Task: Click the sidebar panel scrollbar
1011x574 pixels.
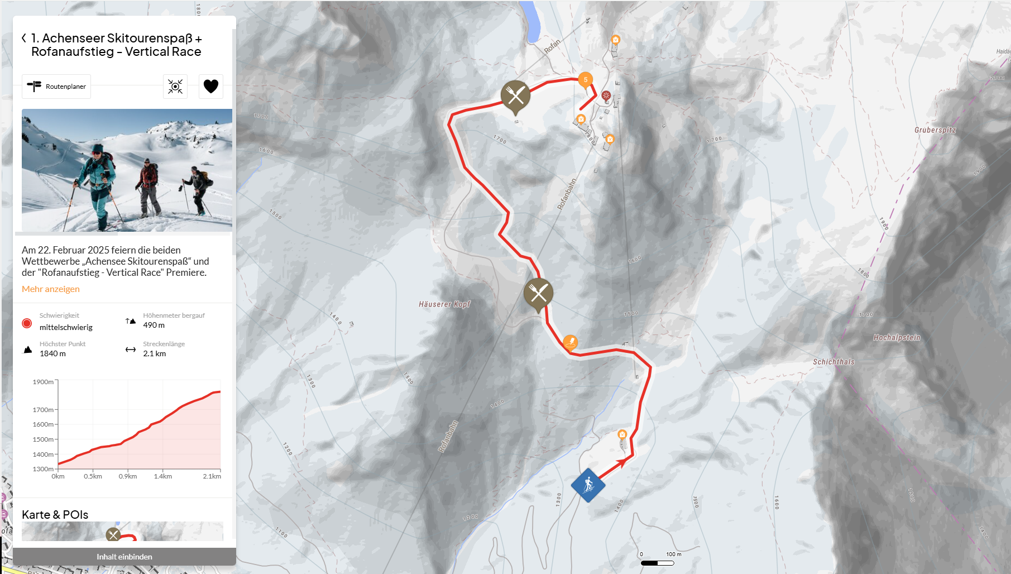Action: (x=234, y=140)
